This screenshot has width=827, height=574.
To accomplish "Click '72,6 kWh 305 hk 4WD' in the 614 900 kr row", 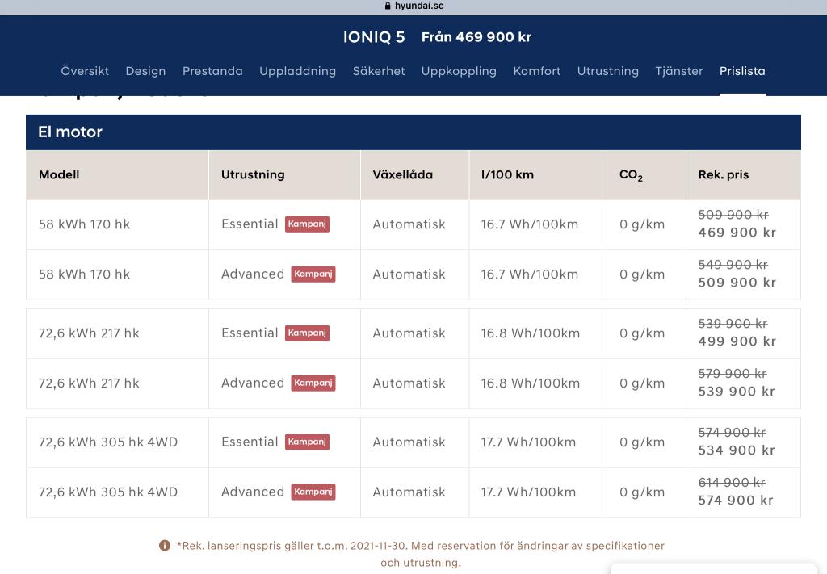I will [108, 492].
